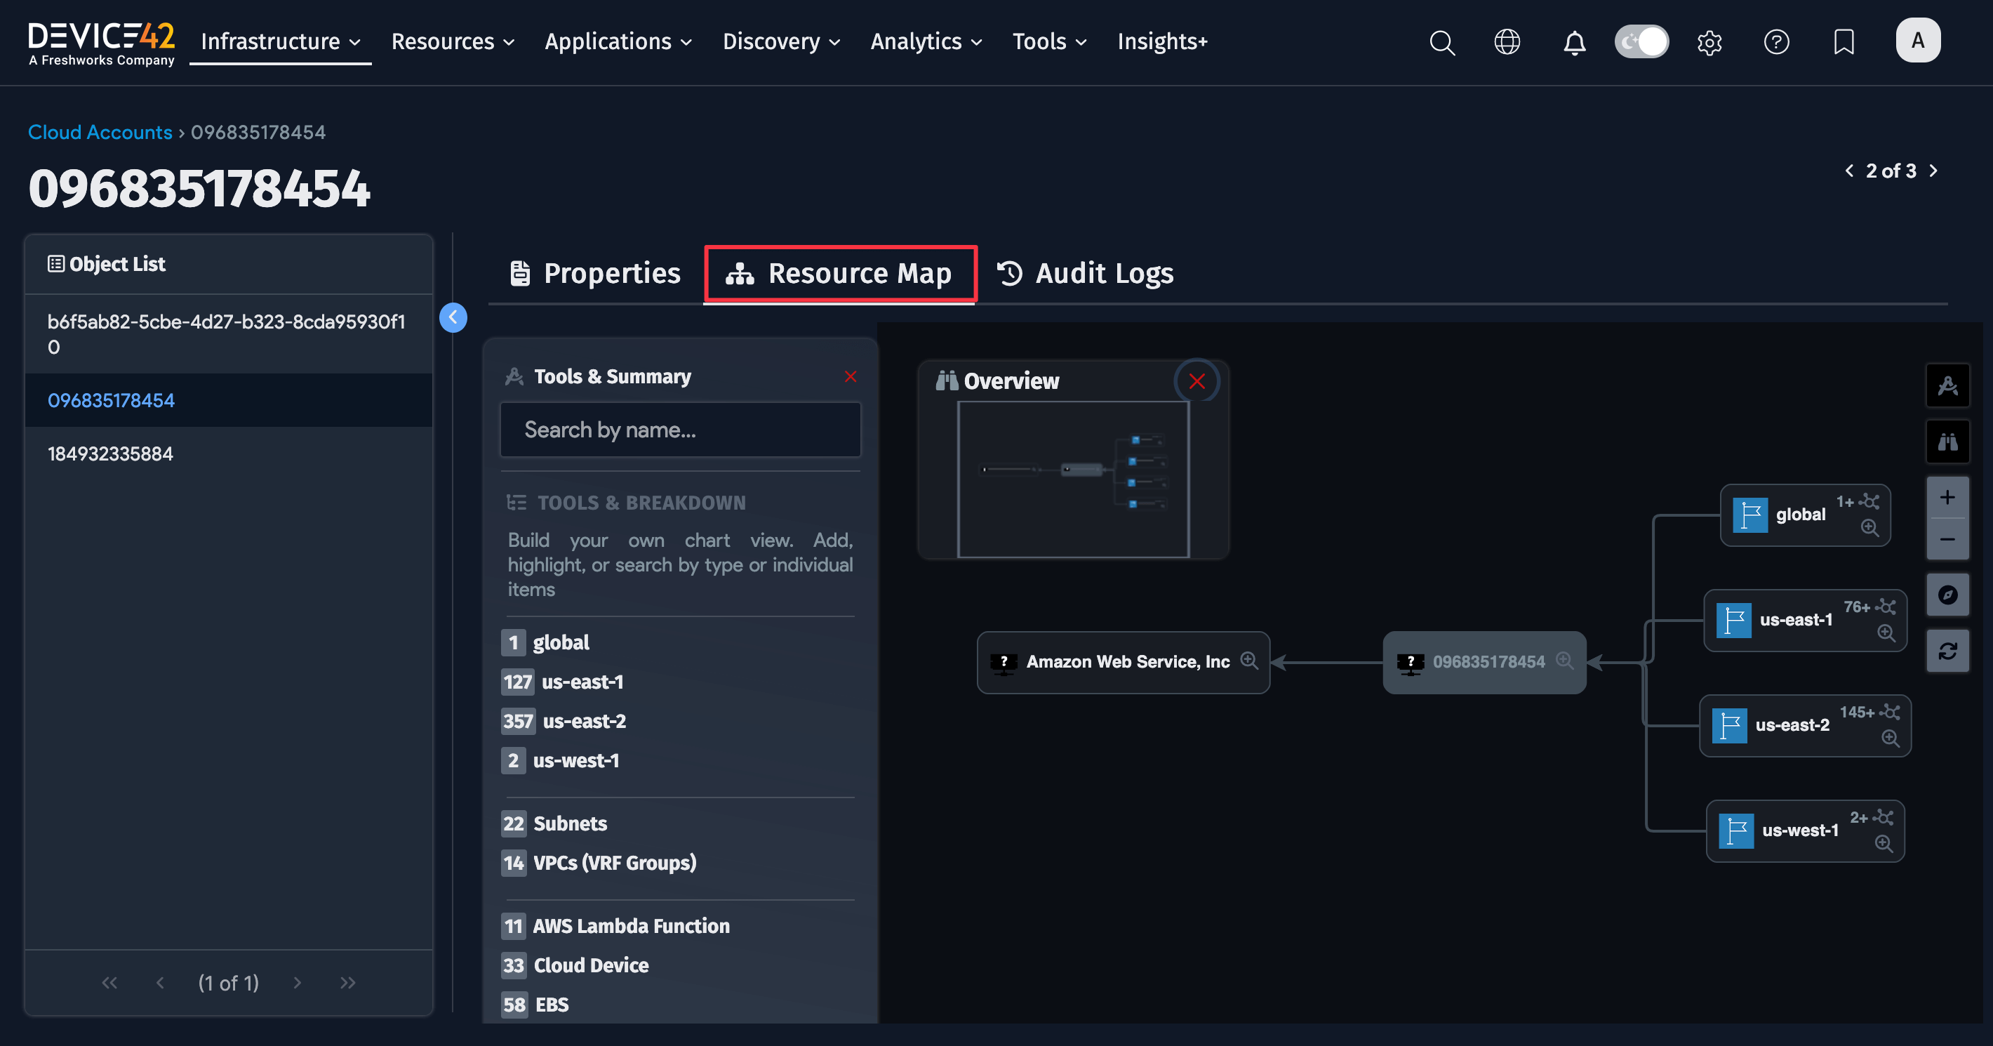Screen dimensions: 1993x1046
Task: Switch to the Audit Logs tab
Action: coord(1085,273)
